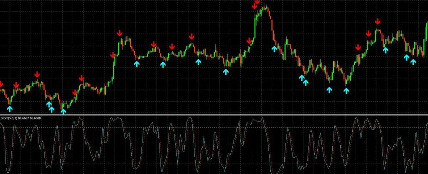Select the lower dashed level line in Stoch pane
The width and height of the screenshot is (428, 174).
[214, 162]
